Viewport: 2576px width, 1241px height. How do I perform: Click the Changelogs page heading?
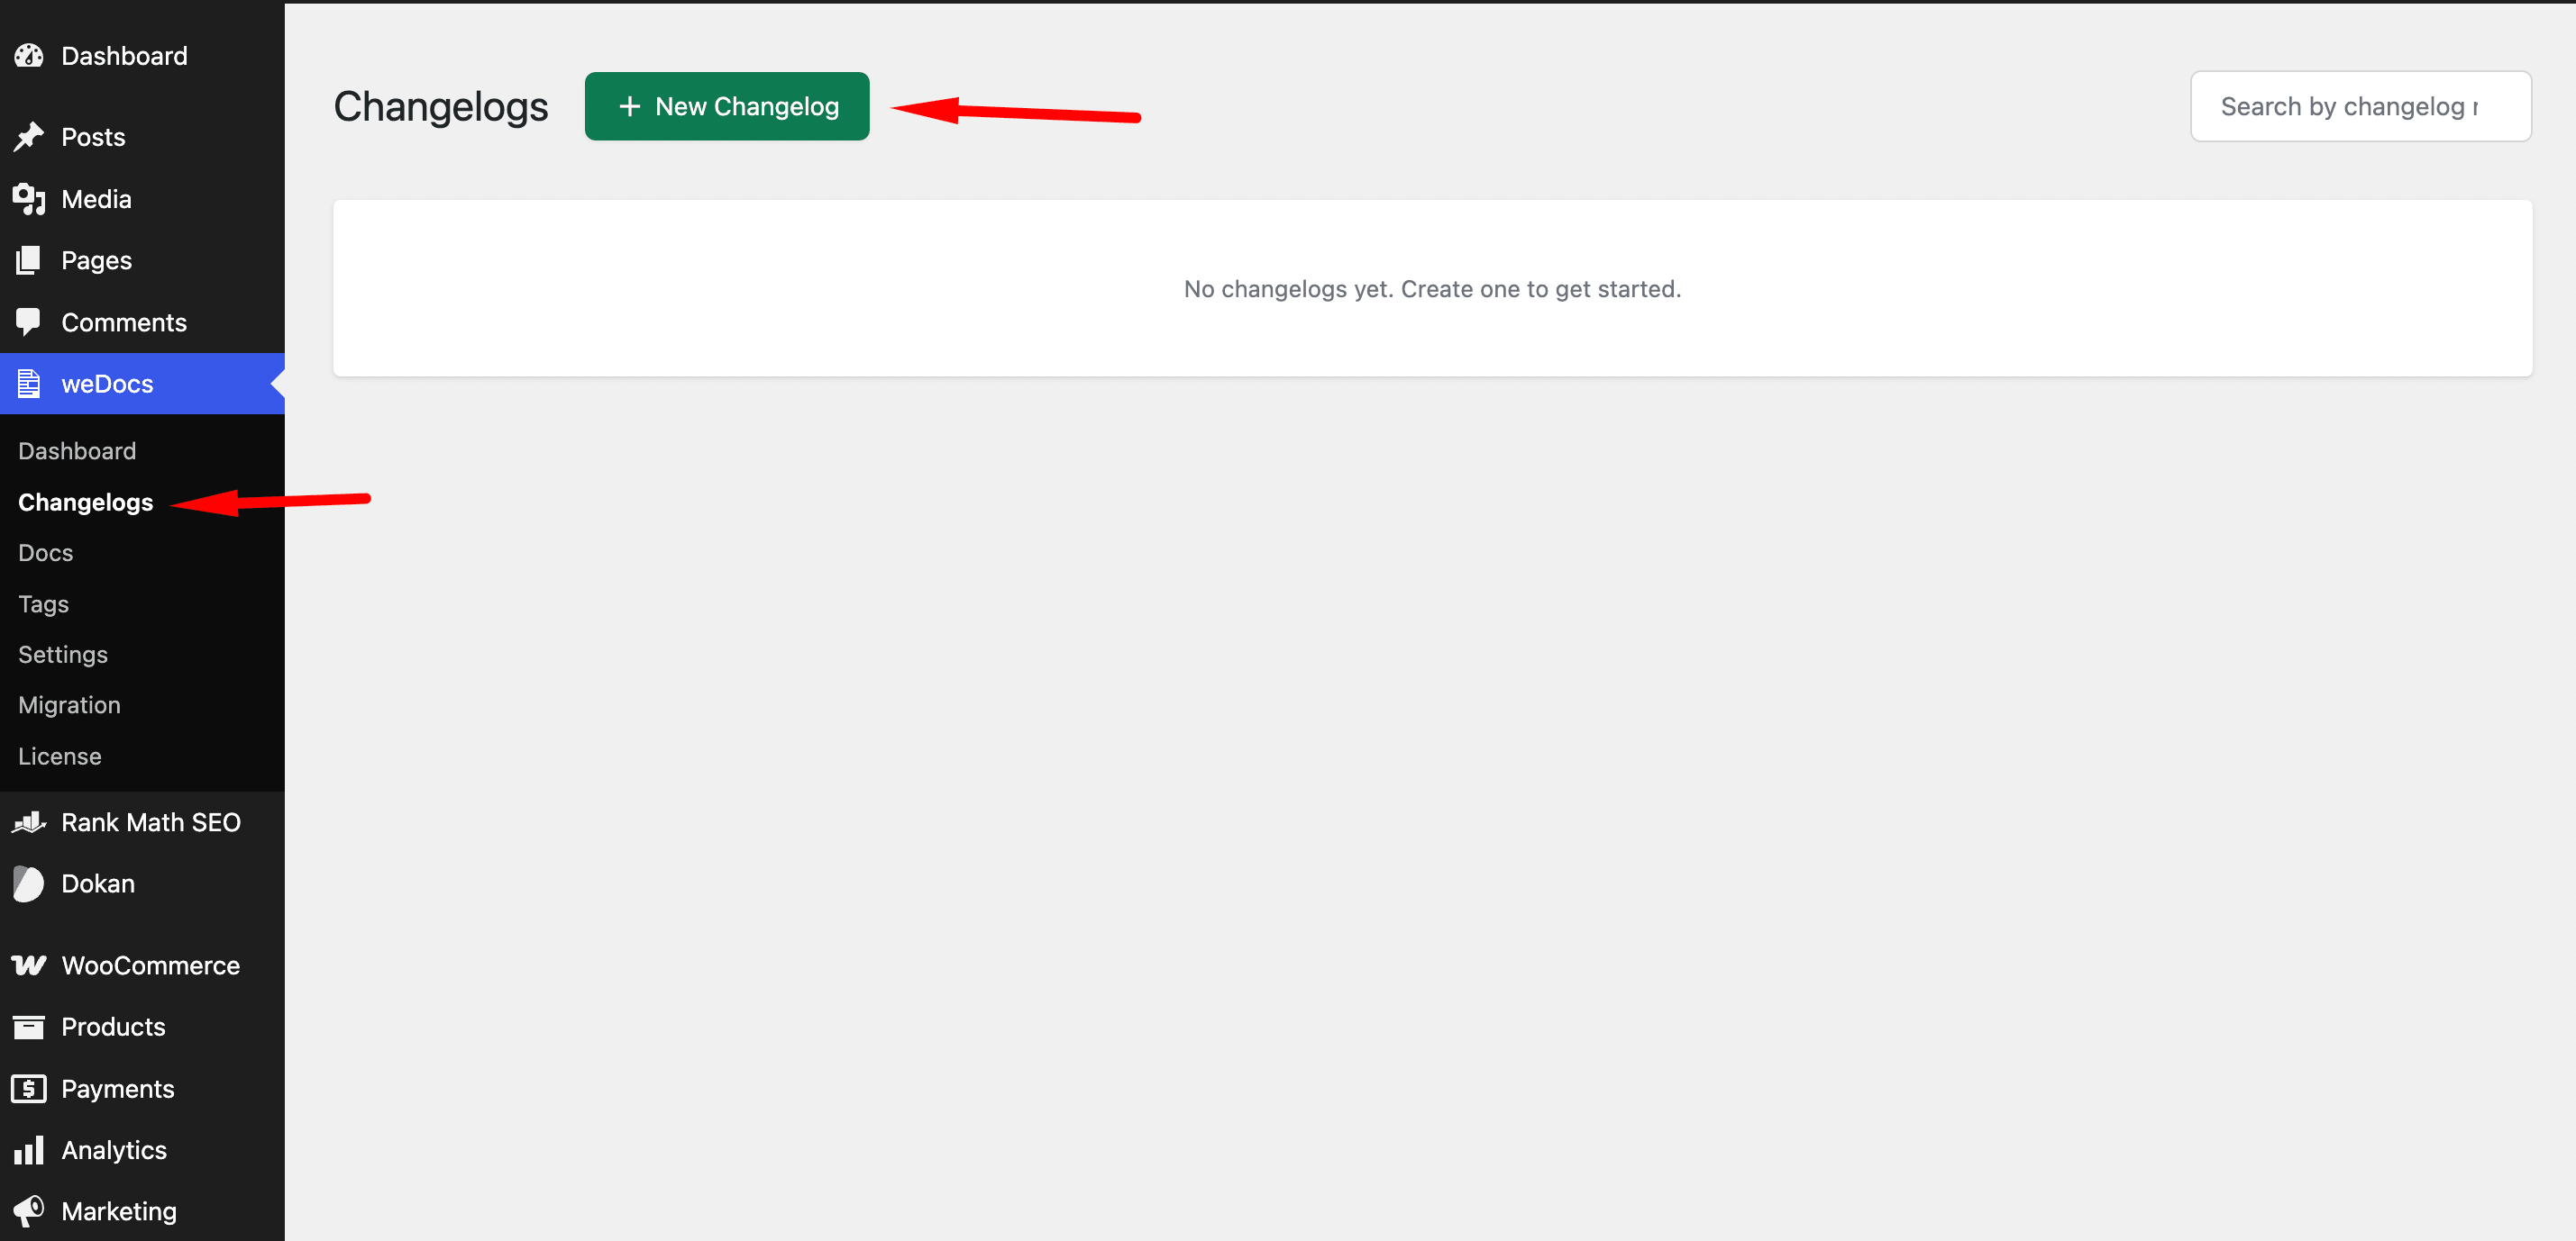click(x=441, y=107)
